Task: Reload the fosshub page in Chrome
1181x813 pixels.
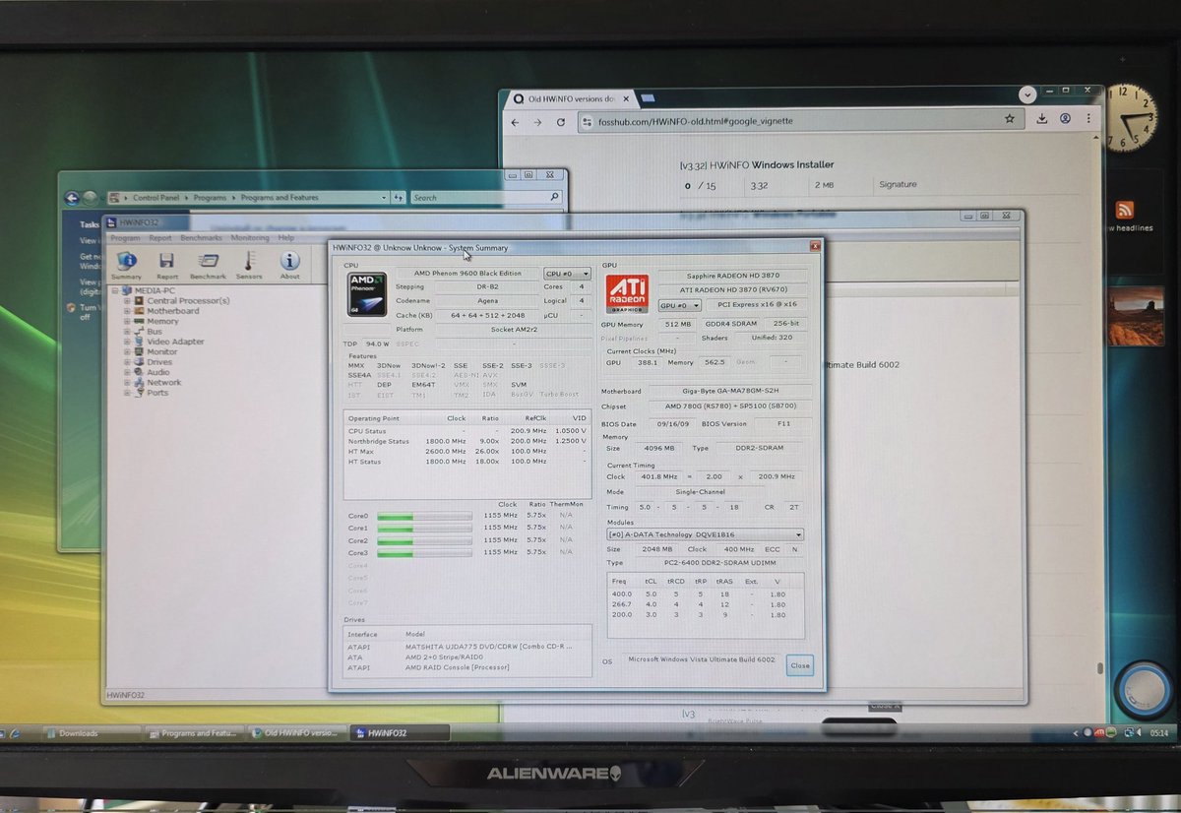Action: pos(561,121)
